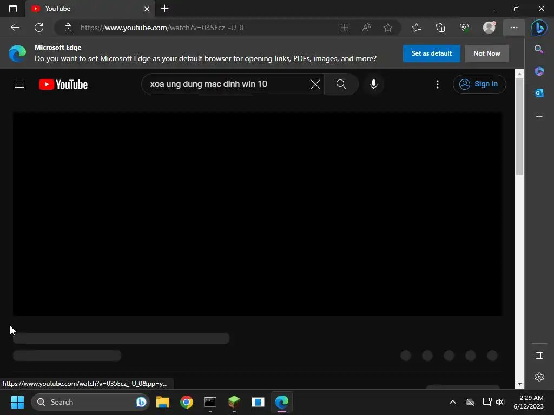This screenshot has height=415, width=554.
Task: Open clock and date 2:29 AM
Action: click(x=529, y=402)
